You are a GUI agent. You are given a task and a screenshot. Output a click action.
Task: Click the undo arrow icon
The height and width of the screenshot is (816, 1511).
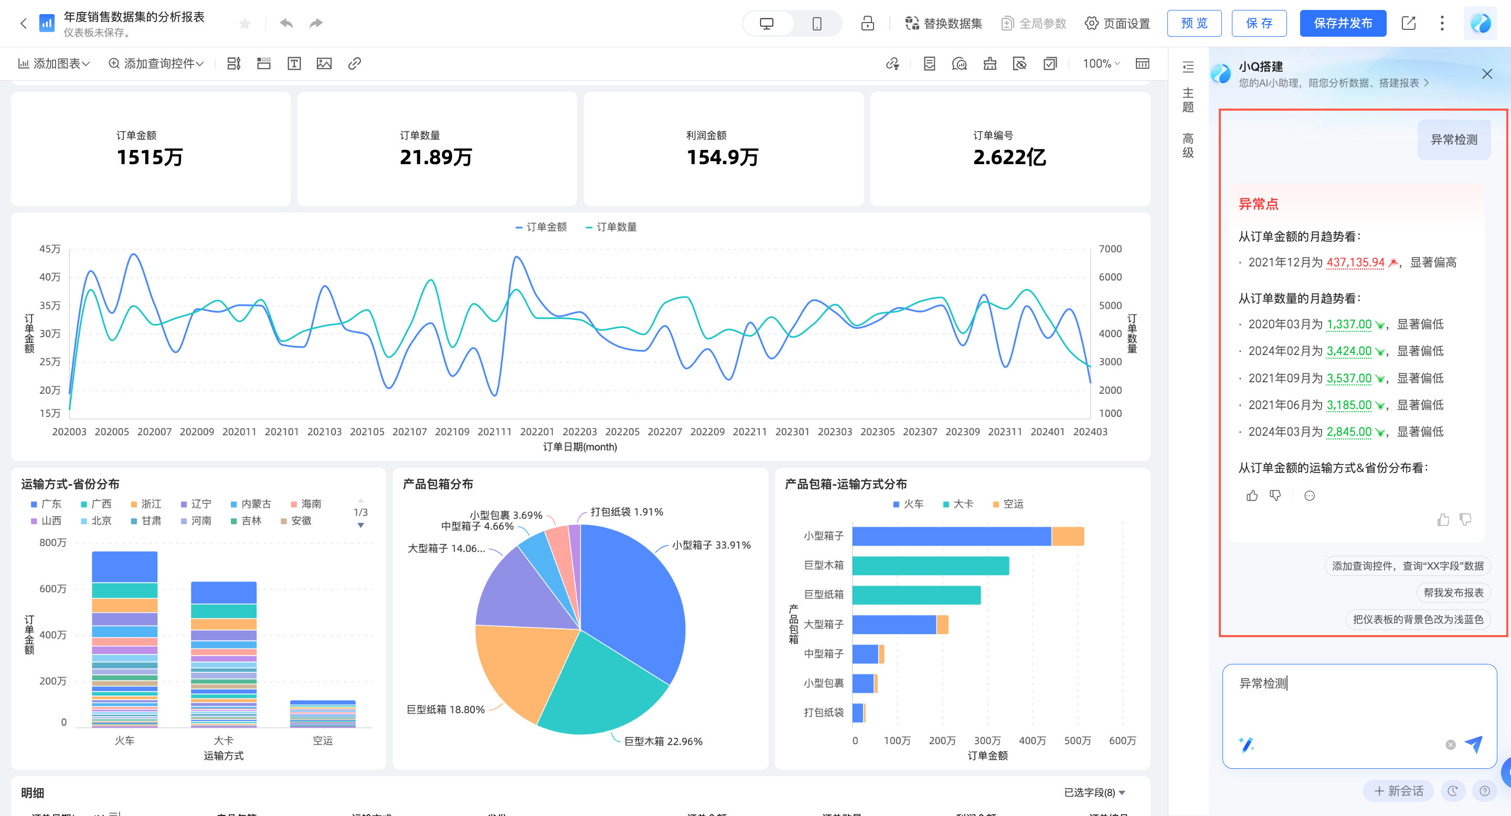tap(285, 24)
